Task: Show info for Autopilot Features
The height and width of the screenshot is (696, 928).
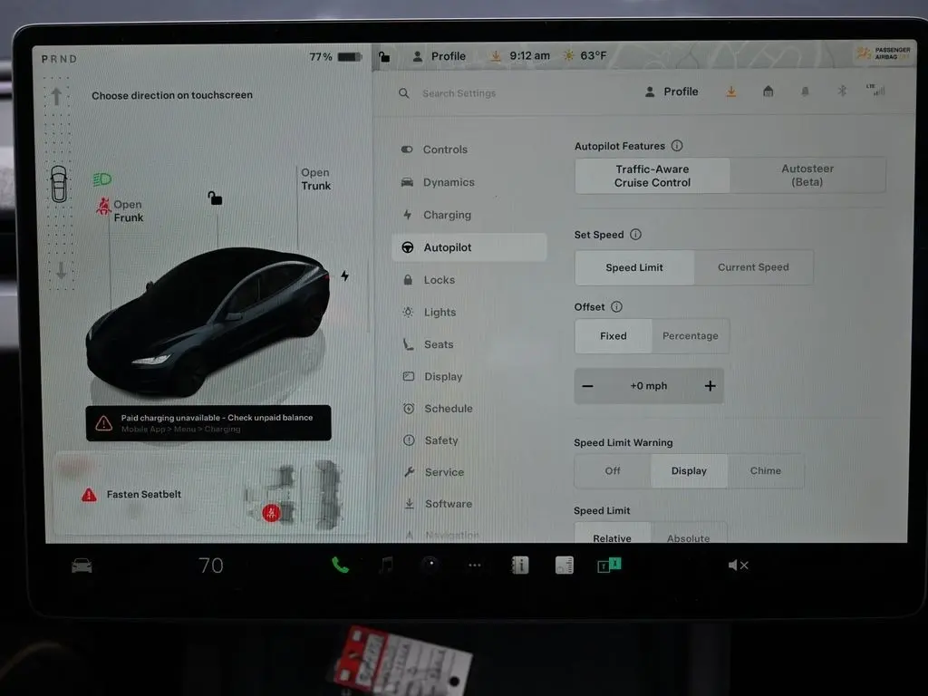Action: pyautogui.click(x=677, y=146)
